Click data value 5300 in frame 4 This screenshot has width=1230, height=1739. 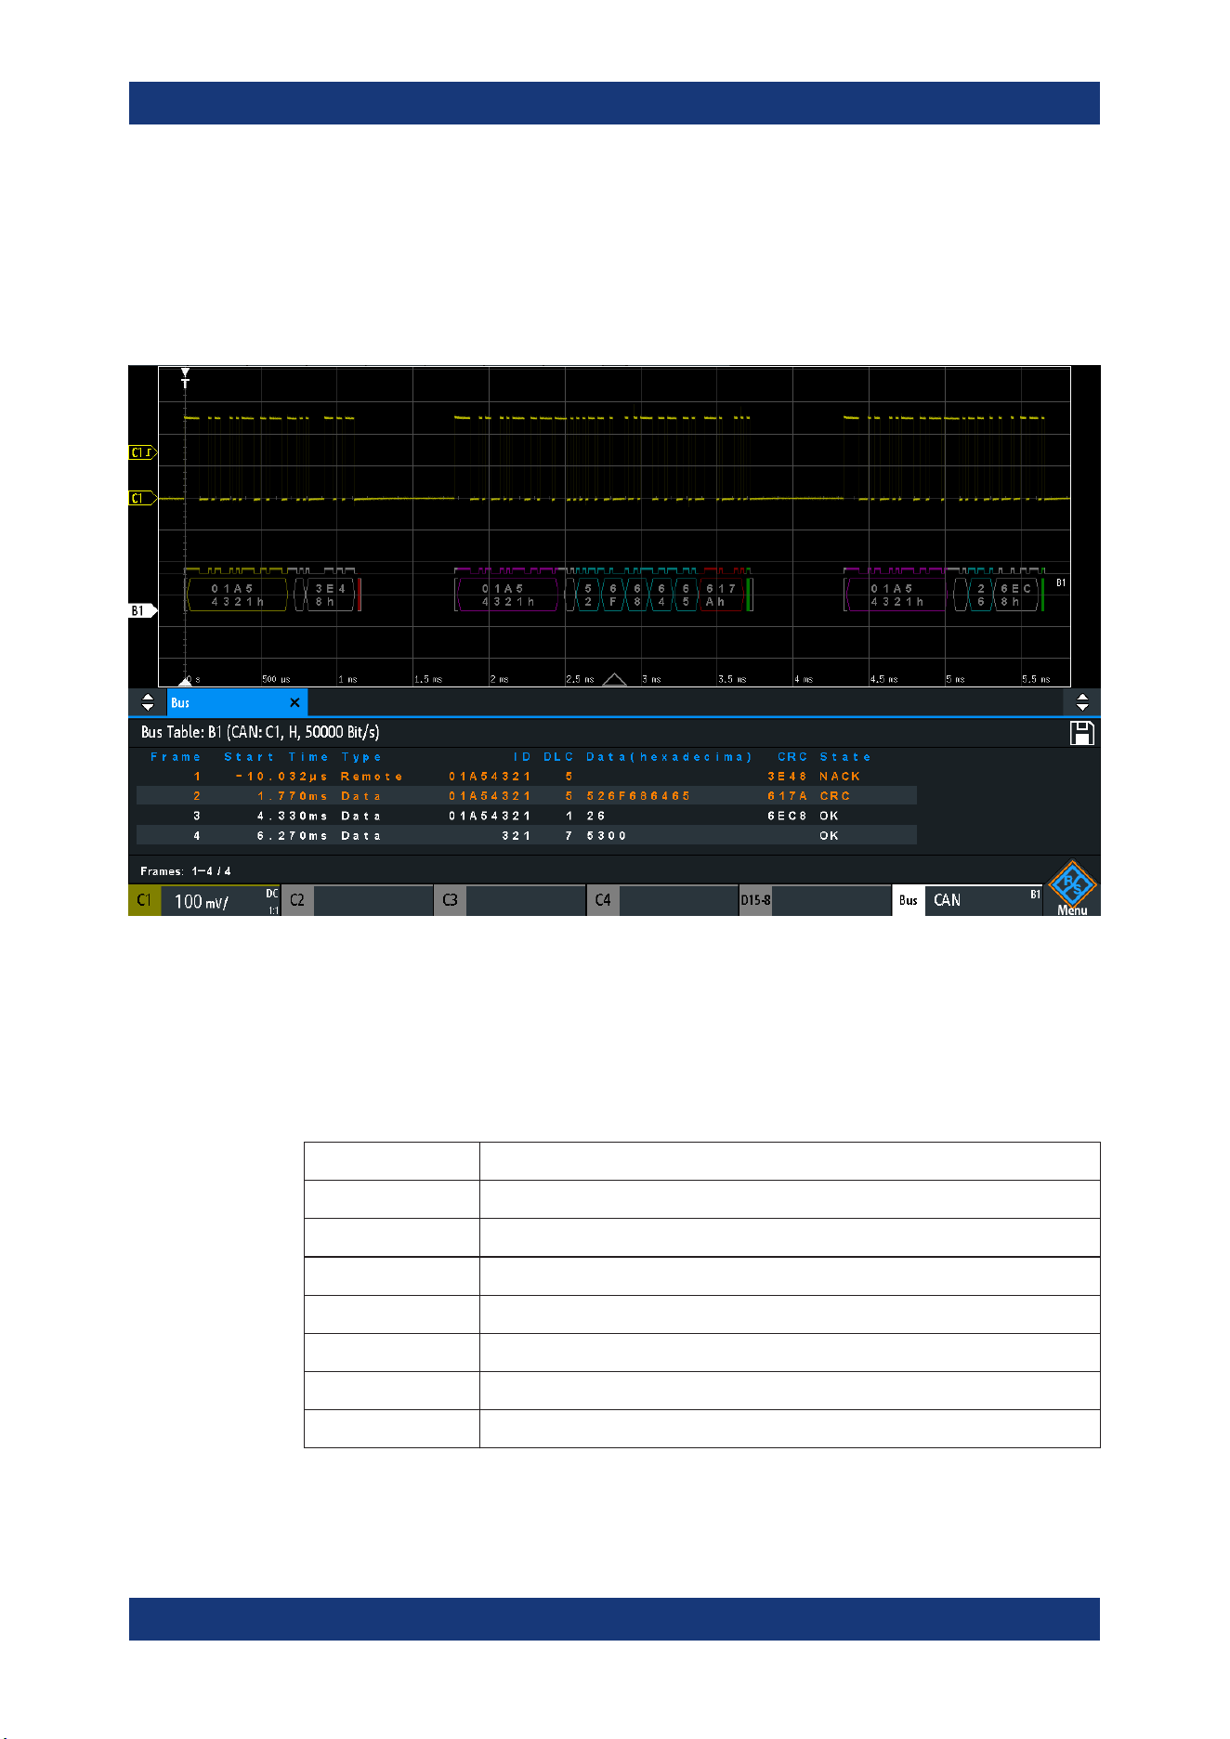click(x=607, y=836)
